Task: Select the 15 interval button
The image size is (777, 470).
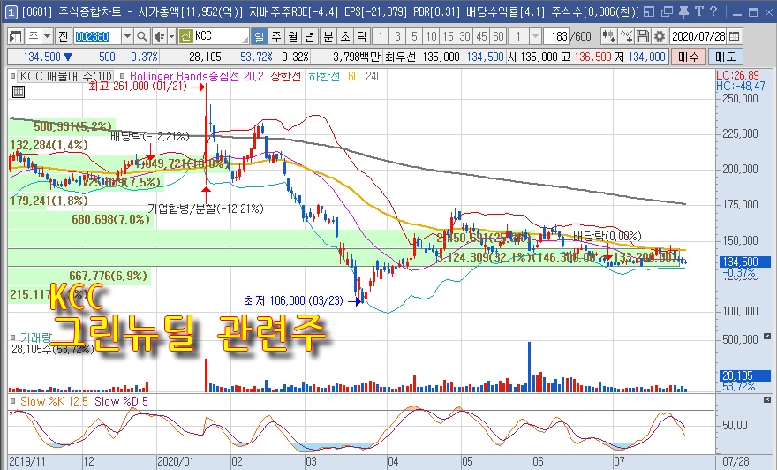Action: click(448, 36)
